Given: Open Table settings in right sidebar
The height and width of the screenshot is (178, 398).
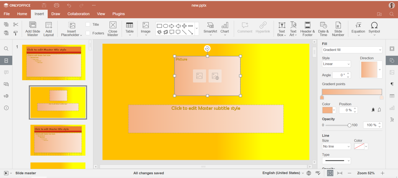Looking at the screenshot, I should [x=392, y=96].
